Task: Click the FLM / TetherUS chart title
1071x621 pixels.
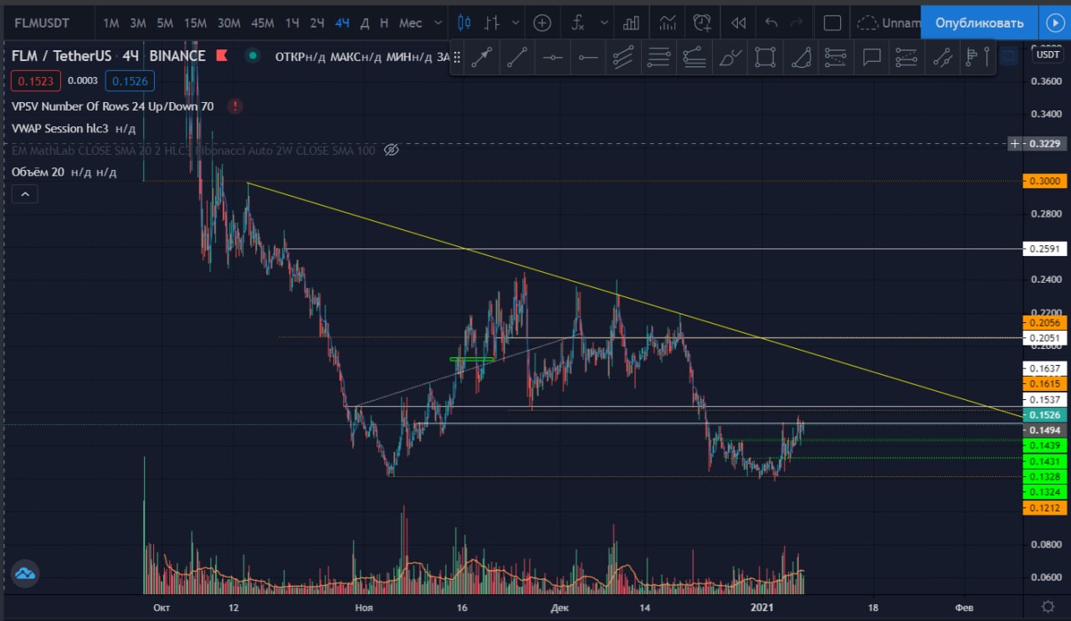Action: click(x=64, y=56)
